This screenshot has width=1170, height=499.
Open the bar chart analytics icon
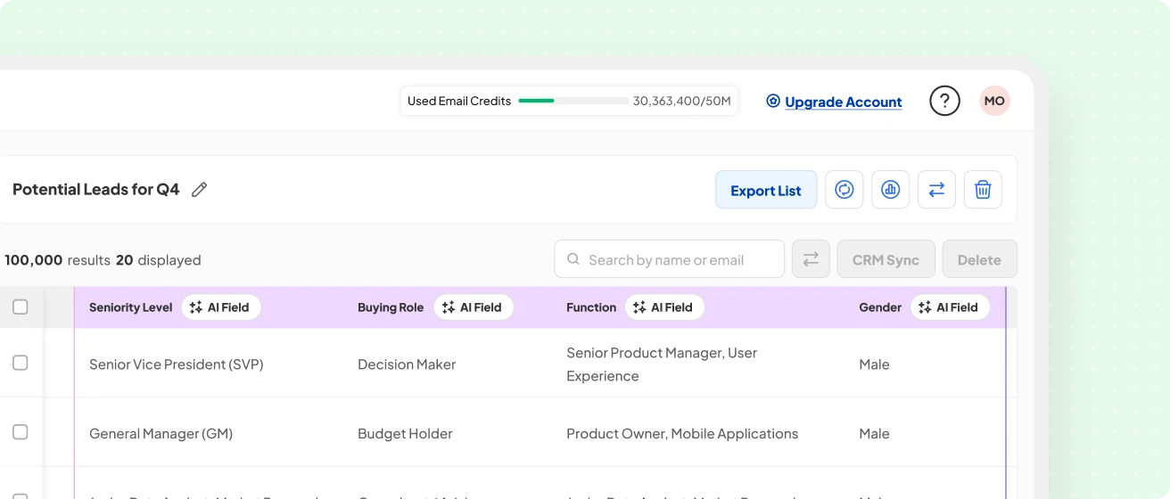click(890, 190)
